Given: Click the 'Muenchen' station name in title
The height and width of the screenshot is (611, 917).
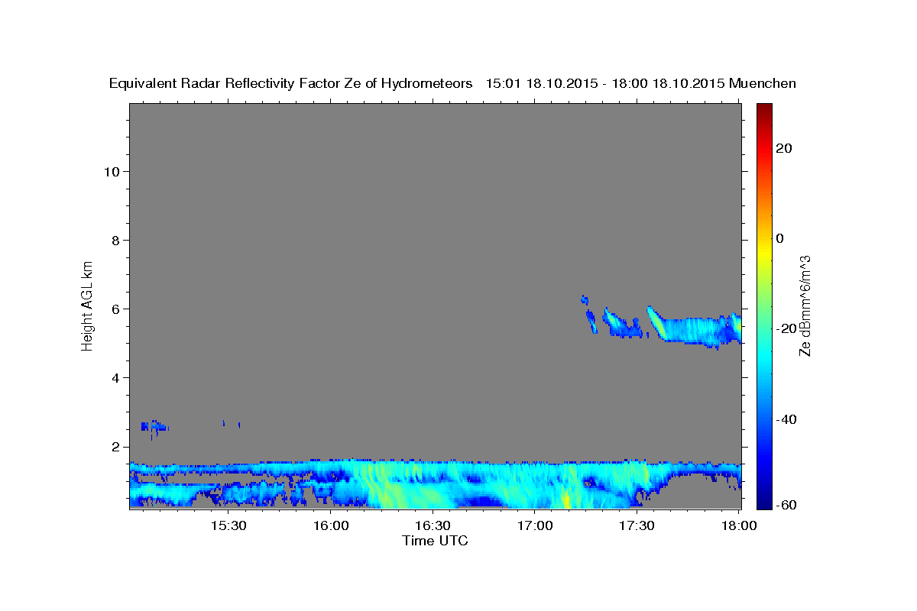Looking at the screenshot, I should point(763,83).
